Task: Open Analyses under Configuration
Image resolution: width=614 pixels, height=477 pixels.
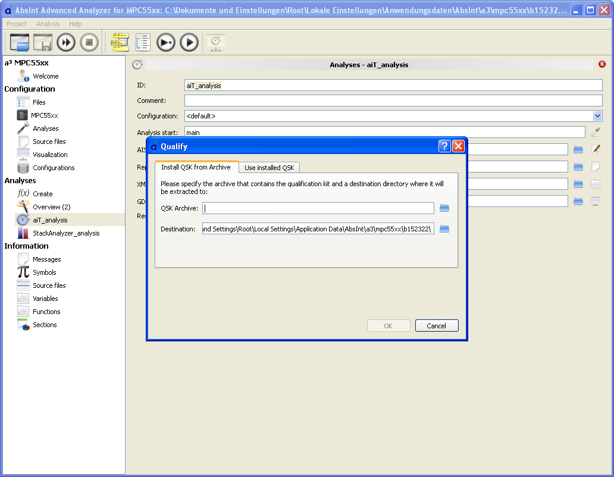Action: coord(45,128)
